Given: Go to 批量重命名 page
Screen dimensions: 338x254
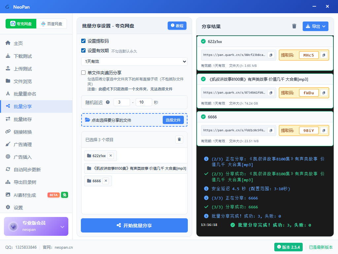Looking at the screenshot, I should click(36, 94).
